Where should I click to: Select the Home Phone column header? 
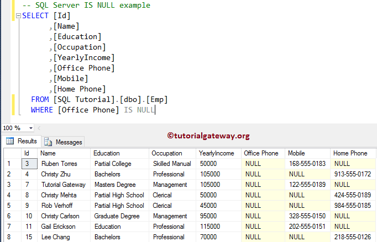[x=350, y=153]
